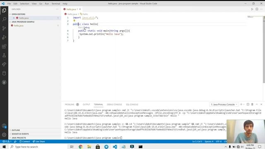Screen dimensions: 265x149
Task: Expand the Socket.IO Events section
Action: tap(20, 134)
